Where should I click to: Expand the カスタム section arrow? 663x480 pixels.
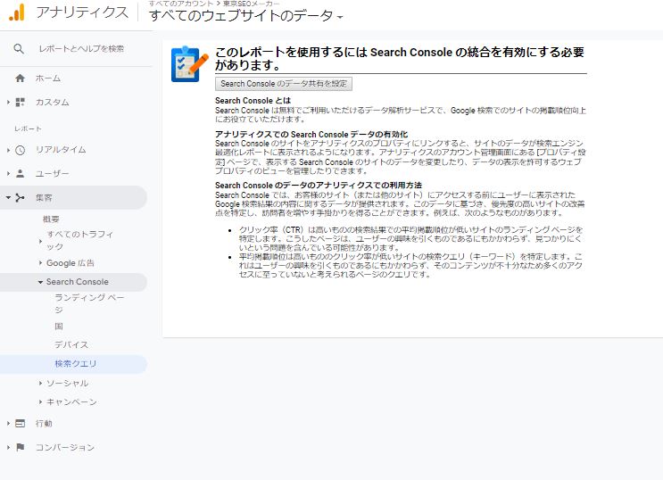pos(8,102)
